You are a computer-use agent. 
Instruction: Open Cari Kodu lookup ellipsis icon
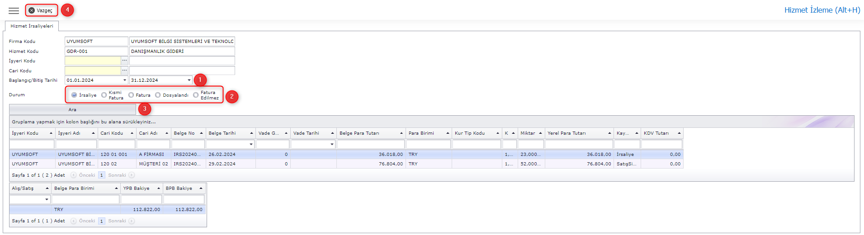[x=124, y=70]
